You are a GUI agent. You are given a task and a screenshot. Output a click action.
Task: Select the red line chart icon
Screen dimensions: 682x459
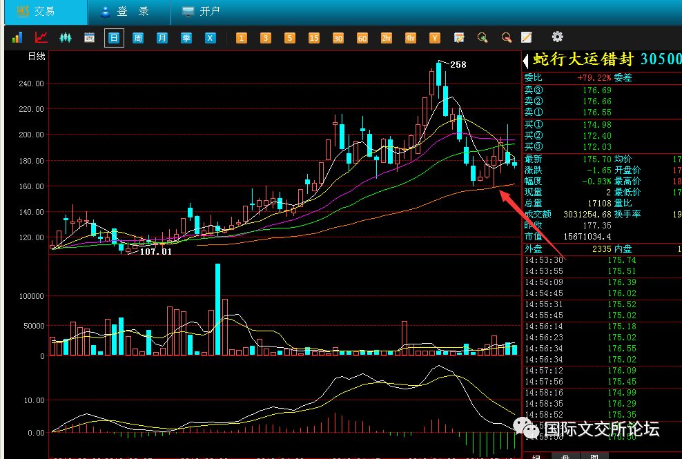click(41, 37)
